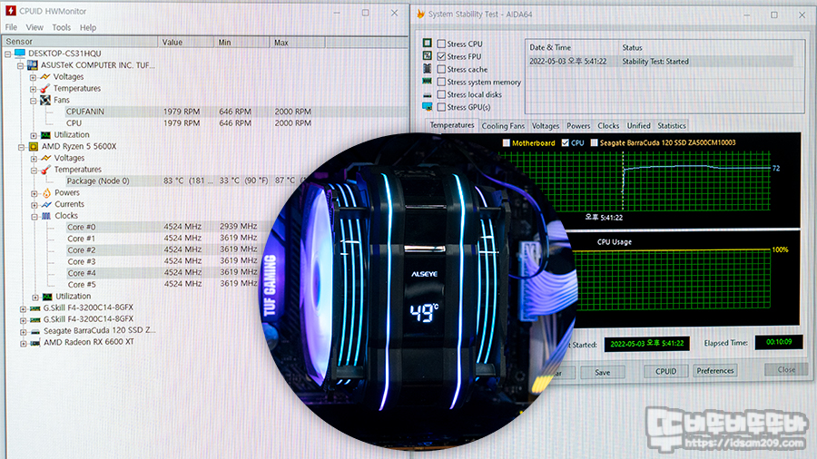Enable the Stress local disks checkbox
Image resolution: width=817 pixels, height=459 pixels.
pos(441,94)
